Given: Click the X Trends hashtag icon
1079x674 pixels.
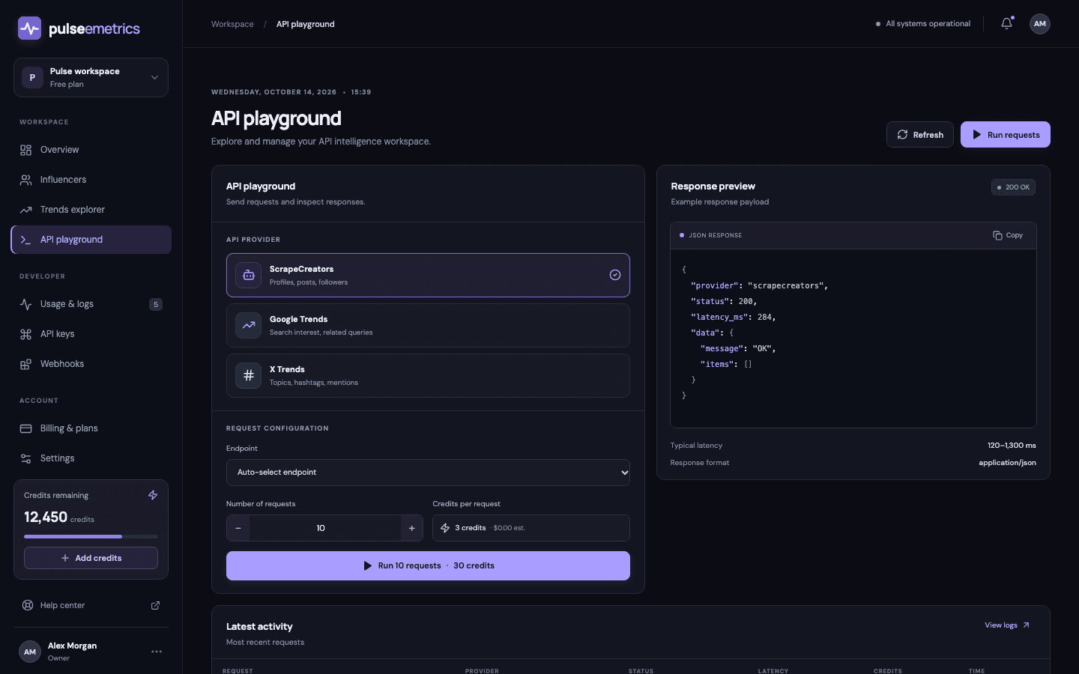Looking at the screenshot, I should coord(248,375).
